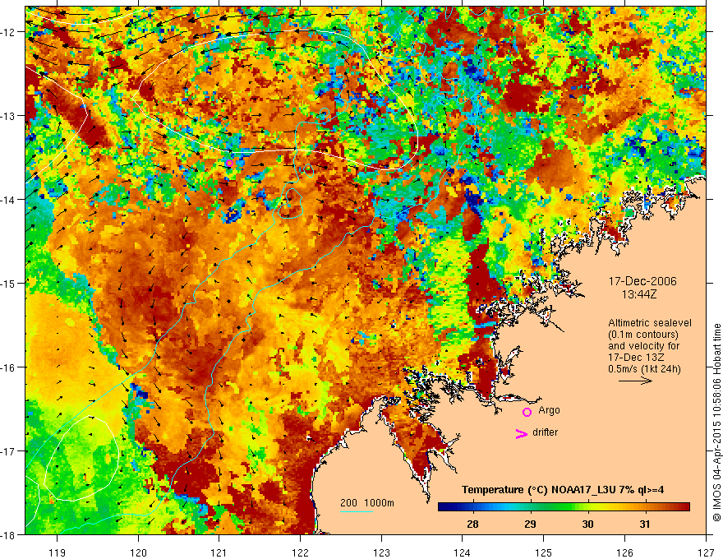Click the Argo float marker near 121 longitude
The width and height of the screenshot is (723, 559).
229,163
